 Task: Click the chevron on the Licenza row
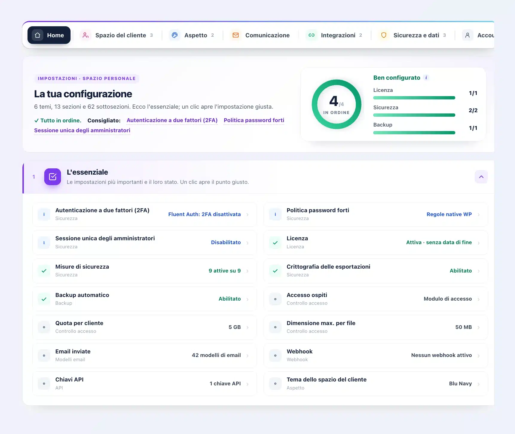pos(479,243)
